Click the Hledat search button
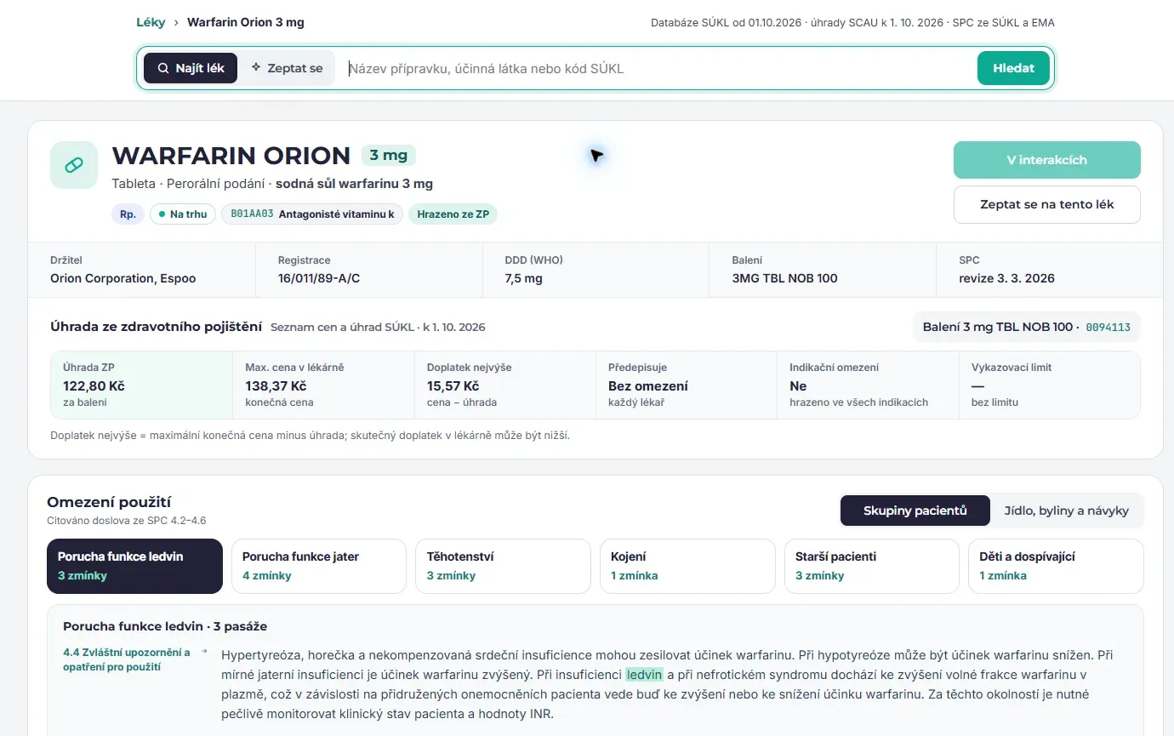 (x=1013, y=68)
